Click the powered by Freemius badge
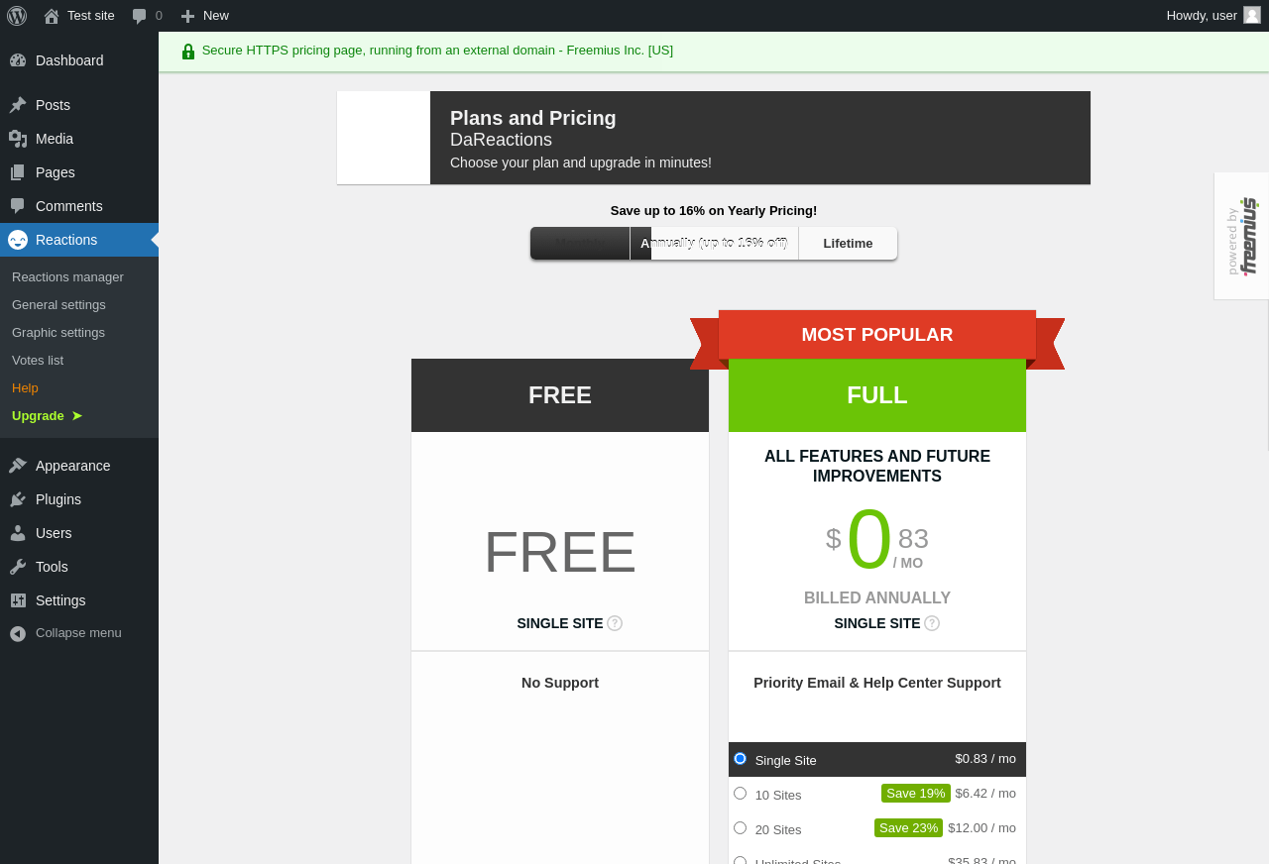This screenshot has width=1269, height=864. [1241, 236]
